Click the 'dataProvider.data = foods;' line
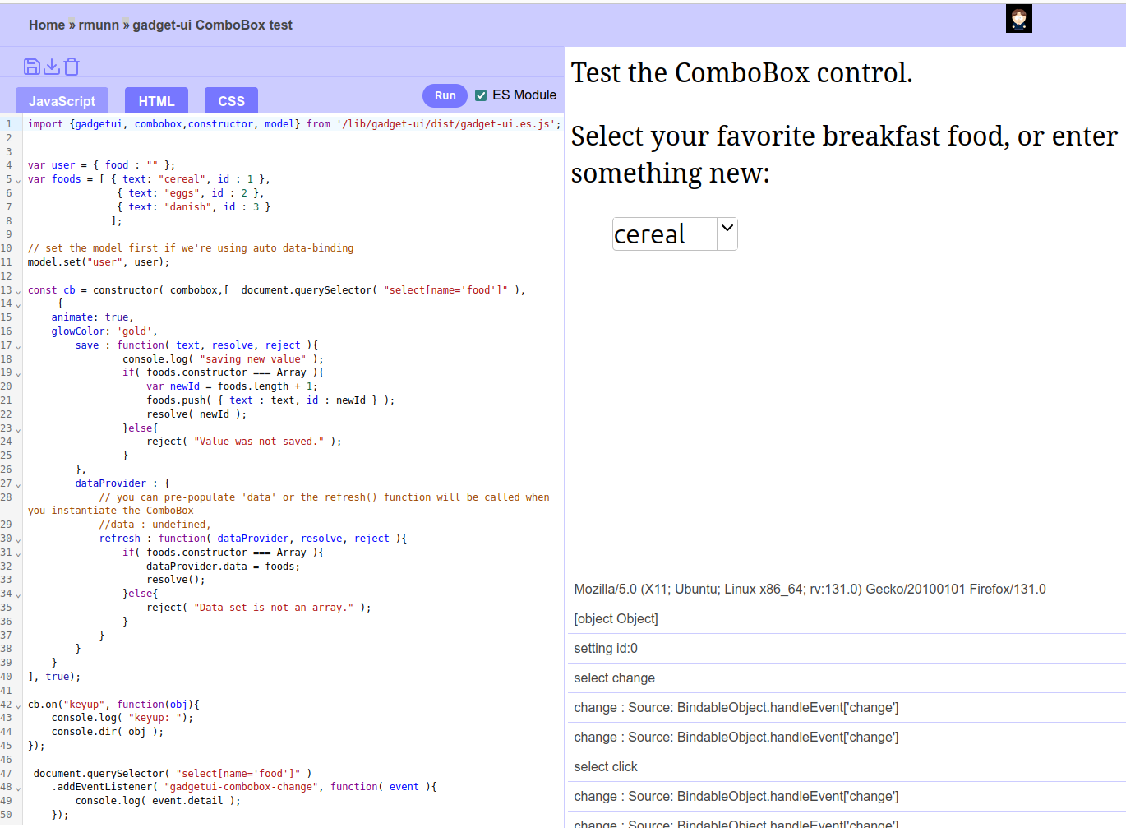Viewport: 1126px width, 828px height. 223,566
